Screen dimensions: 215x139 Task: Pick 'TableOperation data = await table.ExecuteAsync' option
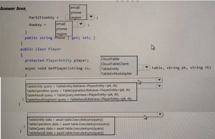click(69, 124)
